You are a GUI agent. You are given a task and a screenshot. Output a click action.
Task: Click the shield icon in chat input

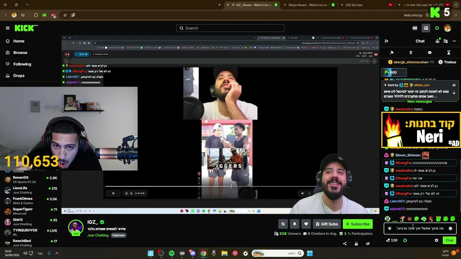click(x=389, y=228)
